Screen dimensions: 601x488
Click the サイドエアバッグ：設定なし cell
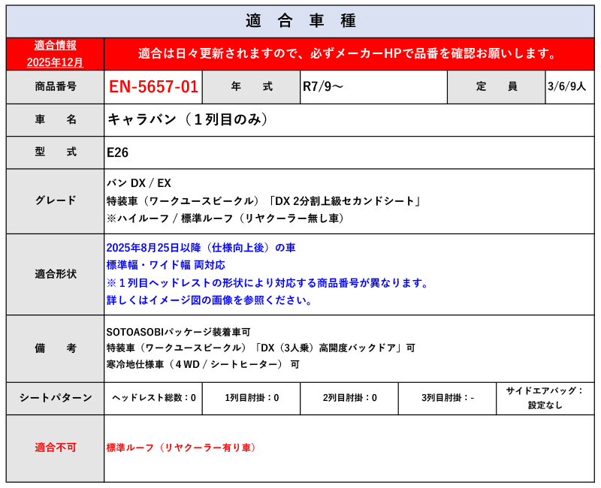(545, 398)
